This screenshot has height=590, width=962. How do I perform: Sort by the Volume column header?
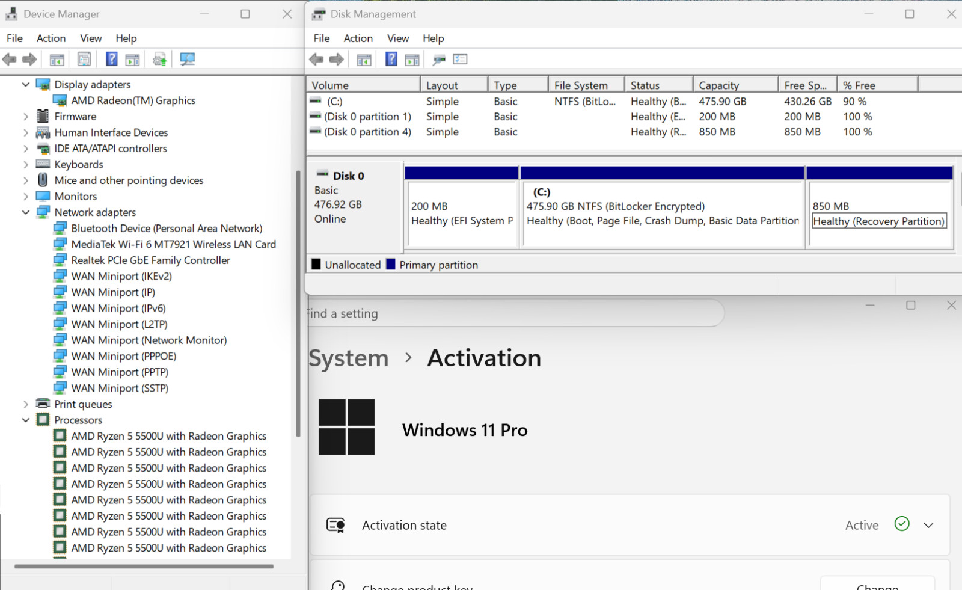pyautogui.click(x=364, y=85)
